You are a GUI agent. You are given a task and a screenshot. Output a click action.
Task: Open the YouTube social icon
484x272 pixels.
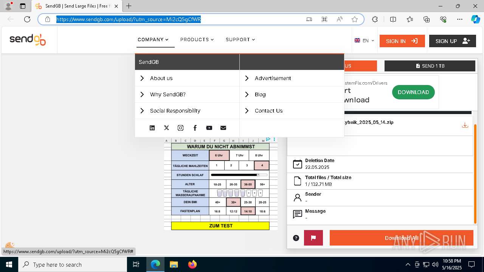click(x=209, y=128)
